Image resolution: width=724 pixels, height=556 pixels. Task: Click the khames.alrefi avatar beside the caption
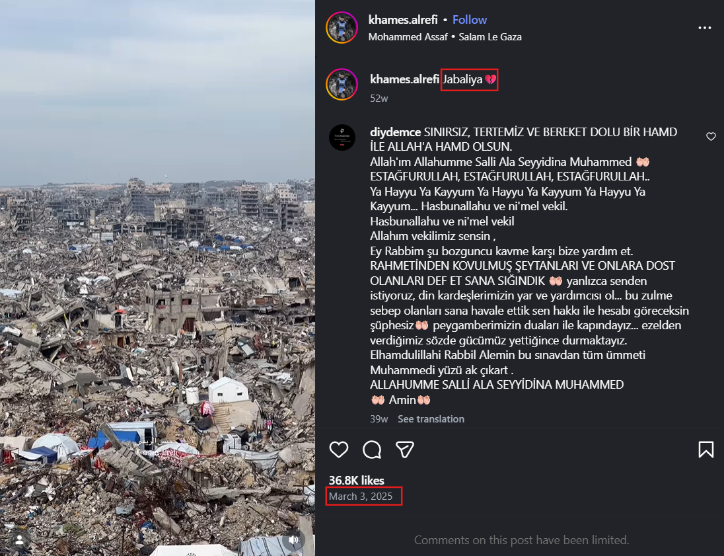pyautogui.click(x=342, y=85)
